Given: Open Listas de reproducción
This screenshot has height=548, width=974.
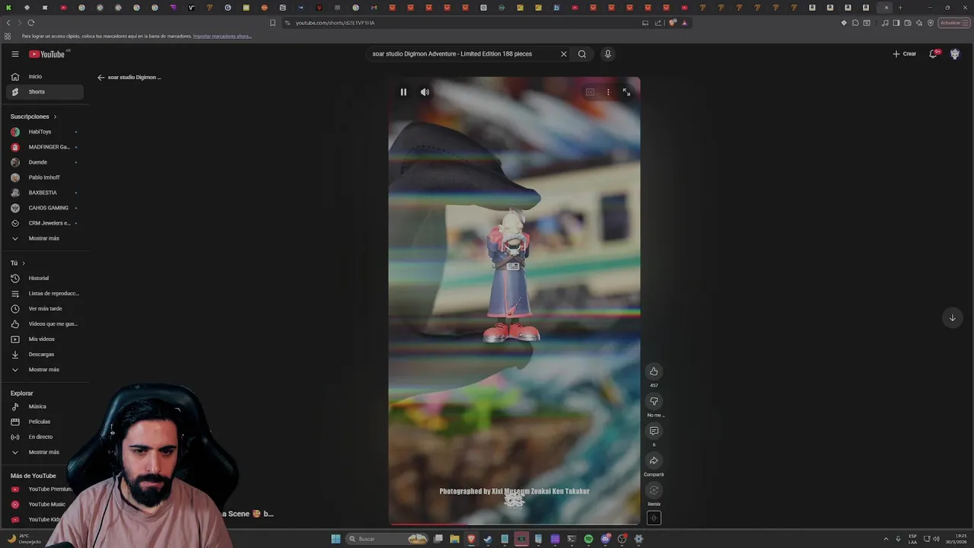Looking at the screenshot, I should 45,294.
